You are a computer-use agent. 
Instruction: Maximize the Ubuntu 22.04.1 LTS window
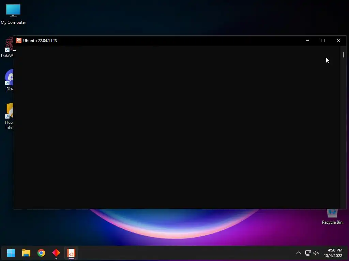(323, 40)
